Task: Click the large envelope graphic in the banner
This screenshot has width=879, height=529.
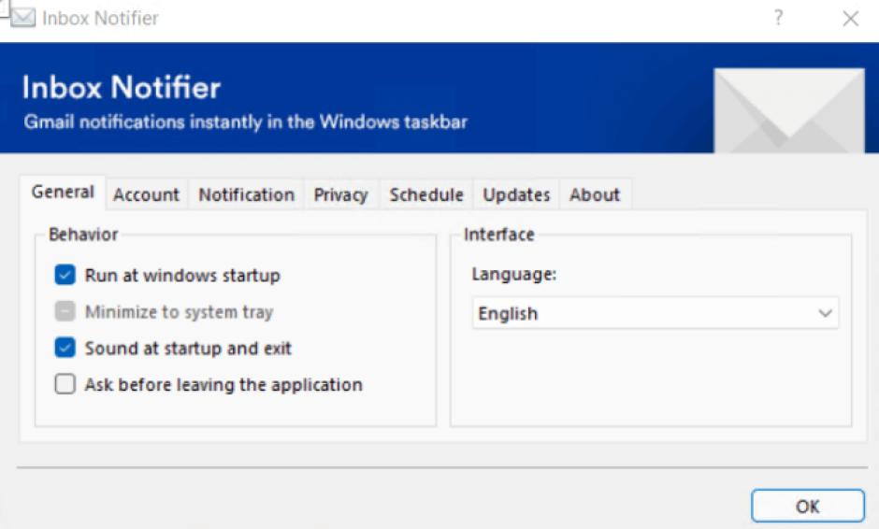Action: [789, 110]
